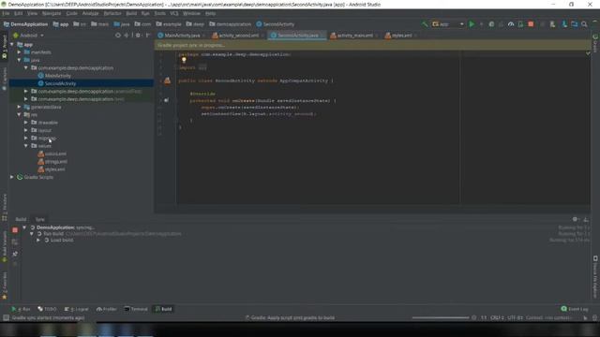Switch to the Sync tab in the Build panel

(x=39, y=219)
